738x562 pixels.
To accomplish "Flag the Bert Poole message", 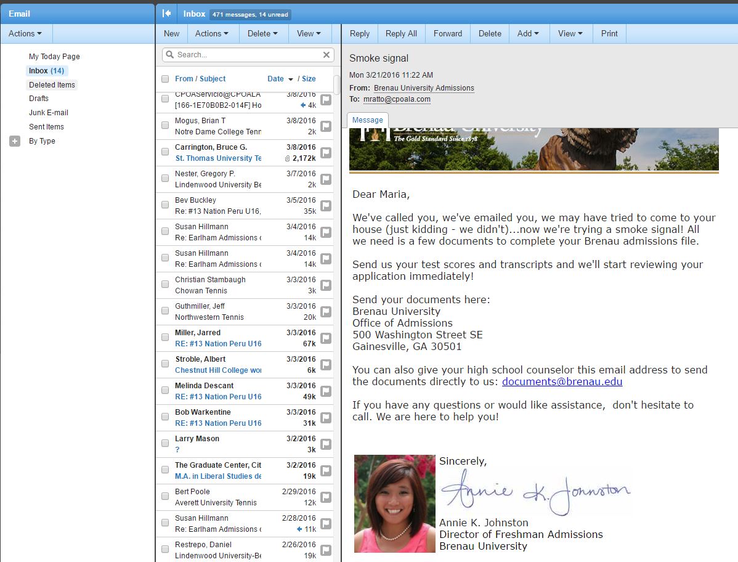I will [326, 497].
